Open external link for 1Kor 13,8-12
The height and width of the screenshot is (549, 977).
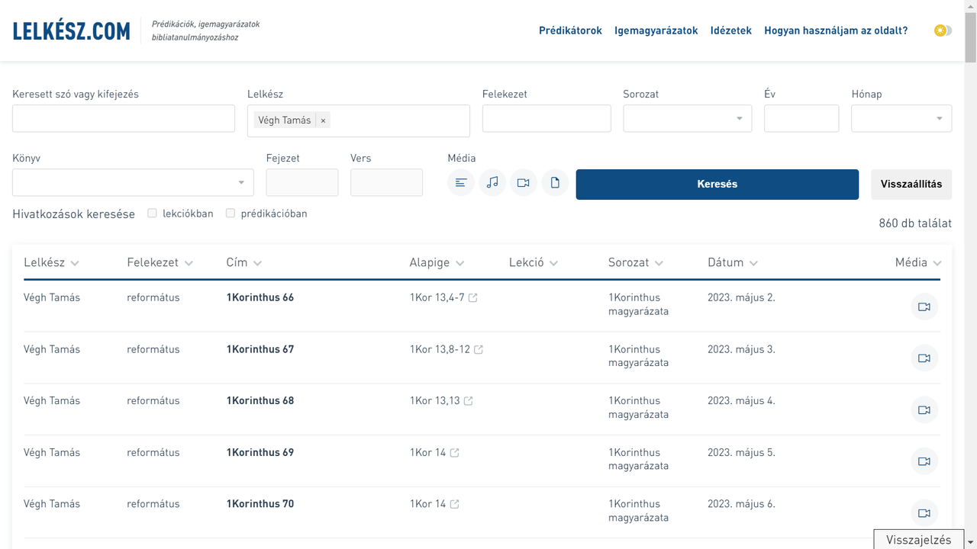coord(479,350)
